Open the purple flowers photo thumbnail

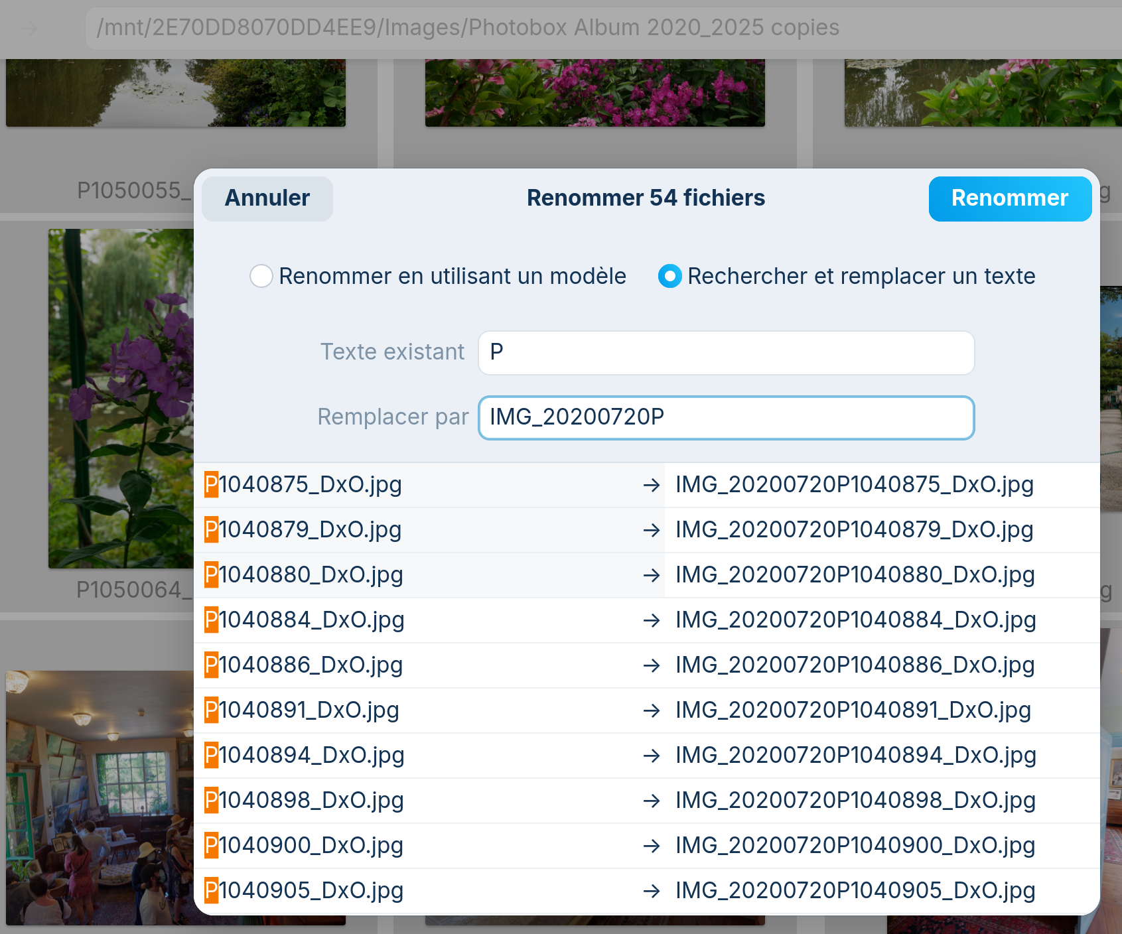121,398
